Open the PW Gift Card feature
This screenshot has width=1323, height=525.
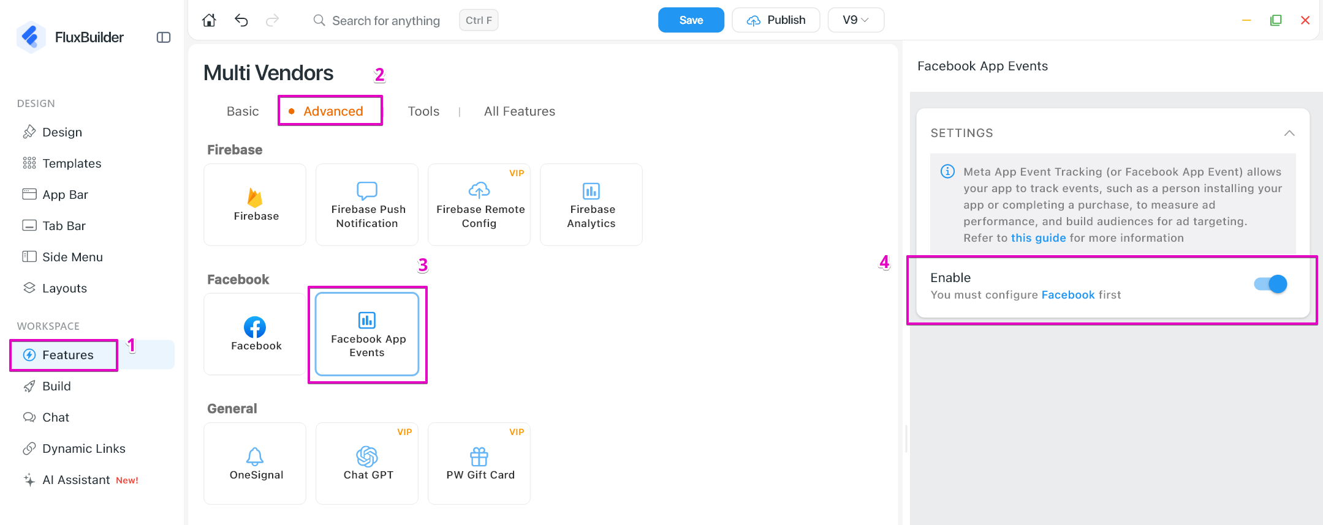pyautogui.click(x=479, y=463)
